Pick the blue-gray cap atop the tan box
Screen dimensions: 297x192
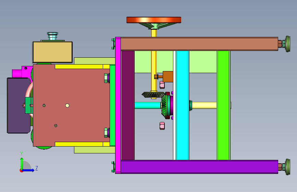click(52, 36)
